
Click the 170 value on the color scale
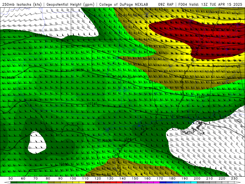click(160, 178)
